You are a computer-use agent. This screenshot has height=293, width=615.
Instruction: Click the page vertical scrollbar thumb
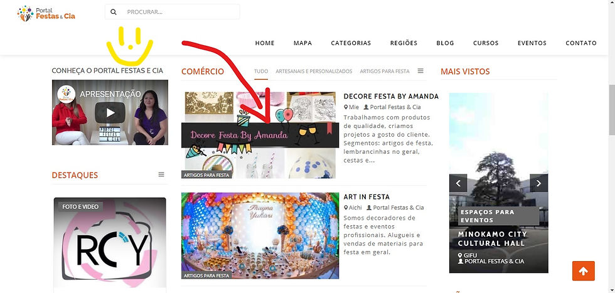point(611,110)
